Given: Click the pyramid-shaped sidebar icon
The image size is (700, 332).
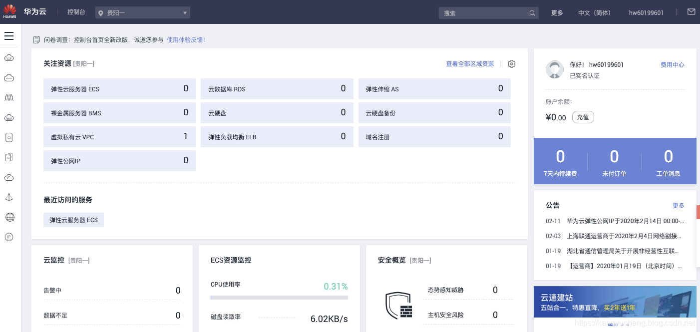Looking at the screenshot, I should 9,198.
